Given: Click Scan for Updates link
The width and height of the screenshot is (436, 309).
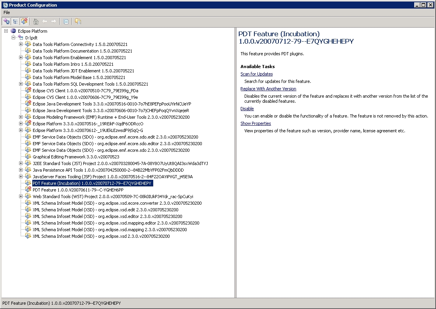Looking at the screenshot, I should point(256,74).
